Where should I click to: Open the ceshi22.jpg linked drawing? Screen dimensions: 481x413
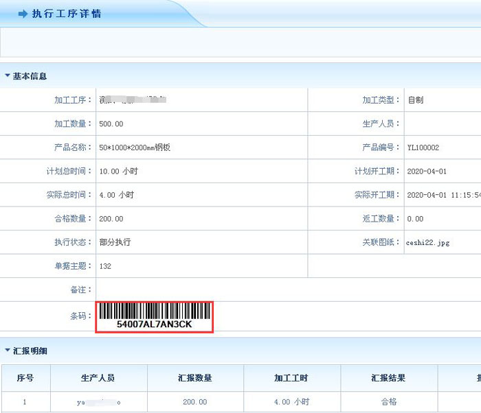click(427, 242)
